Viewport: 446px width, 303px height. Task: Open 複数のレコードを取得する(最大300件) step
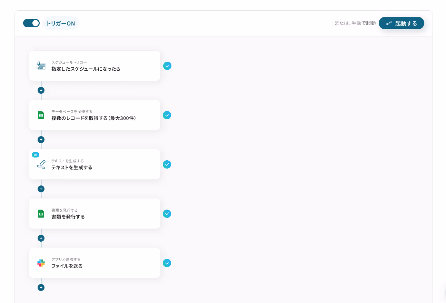[x=95, y=115]
